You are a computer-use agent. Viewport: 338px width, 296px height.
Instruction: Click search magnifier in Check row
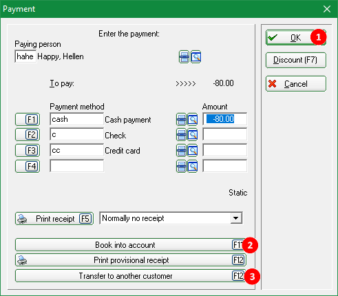click(x=193, y=135)
